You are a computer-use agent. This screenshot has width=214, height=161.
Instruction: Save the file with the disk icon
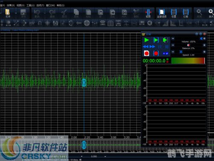click(23, 13)
